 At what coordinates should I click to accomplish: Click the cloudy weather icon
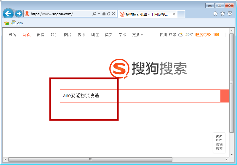181,35
